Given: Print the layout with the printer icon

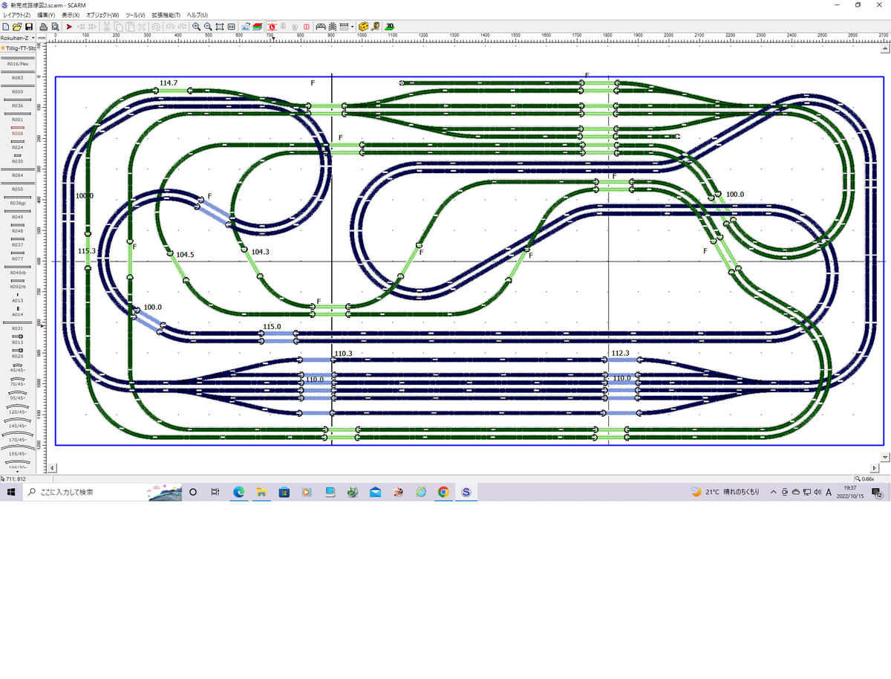Looking at the screenshot, I should (x=43, y=26).
